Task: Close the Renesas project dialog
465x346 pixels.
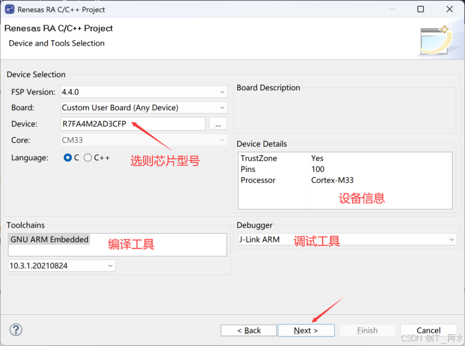Action: point(450,9)
